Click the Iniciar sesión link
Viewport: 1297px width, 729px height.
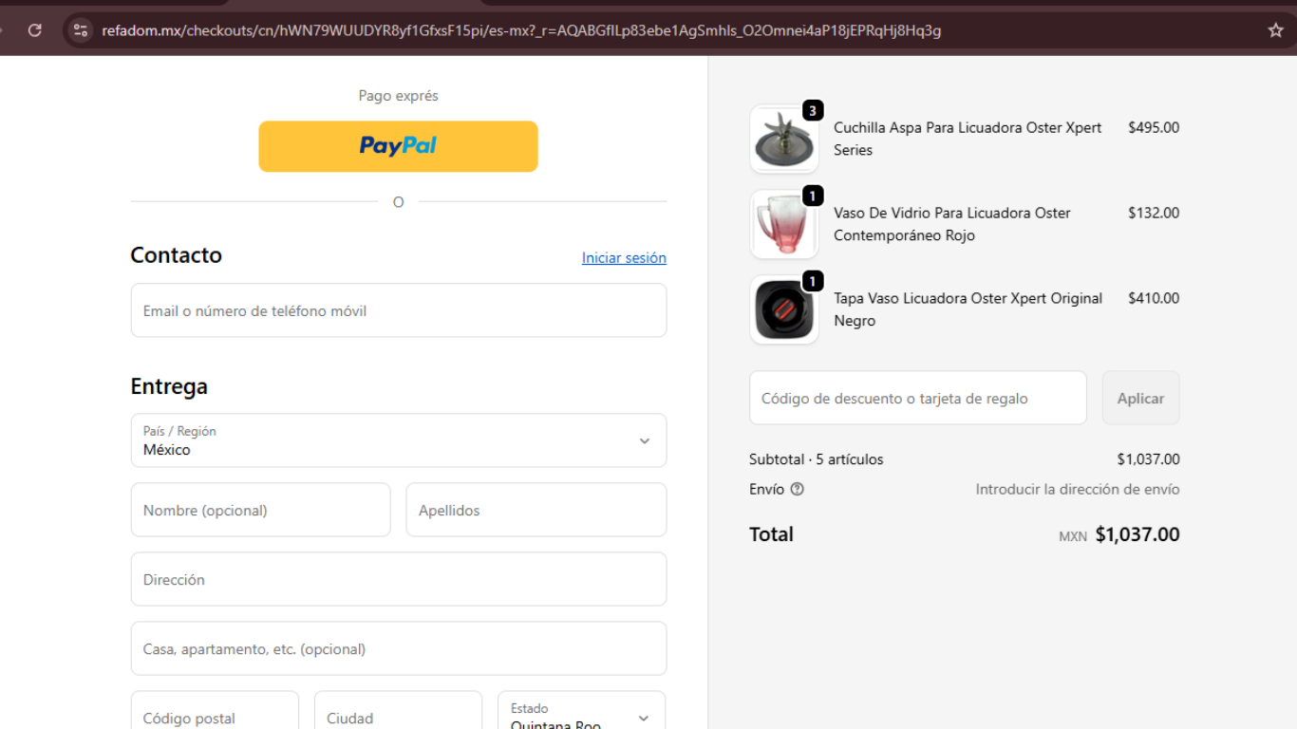point(624,258)
